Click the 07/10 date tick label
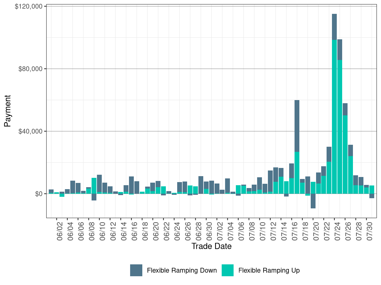The image size is (381, 285). point(263,231)
